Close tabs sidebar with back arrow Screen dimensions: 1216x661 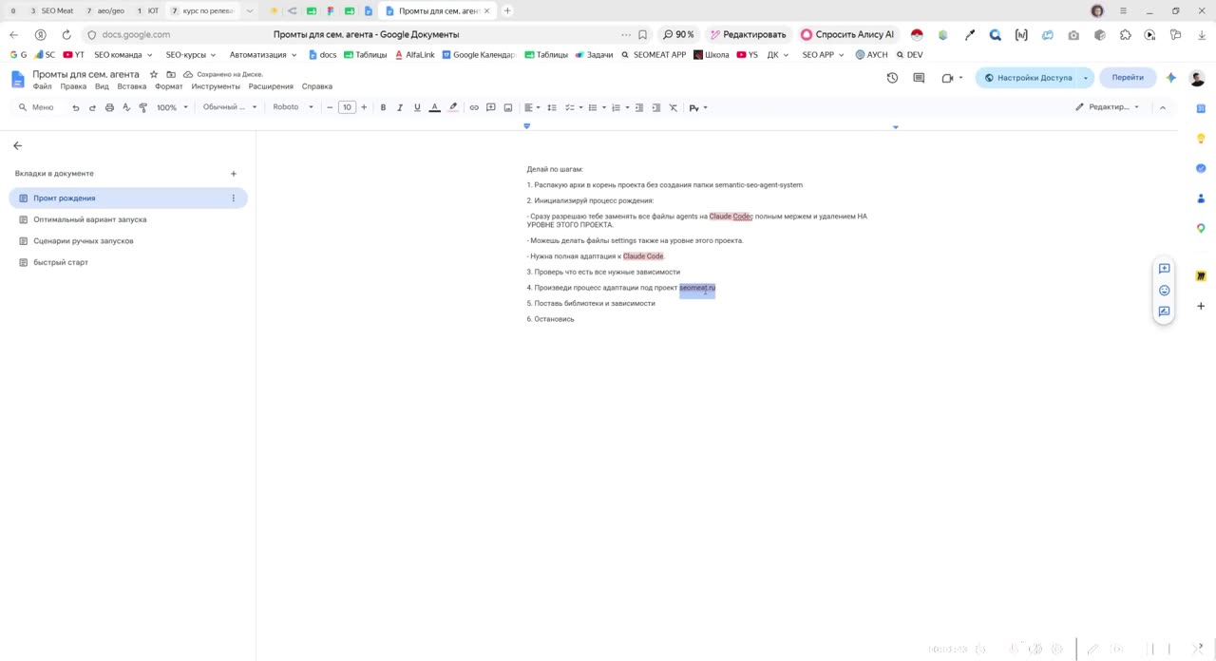coord(17,145)
